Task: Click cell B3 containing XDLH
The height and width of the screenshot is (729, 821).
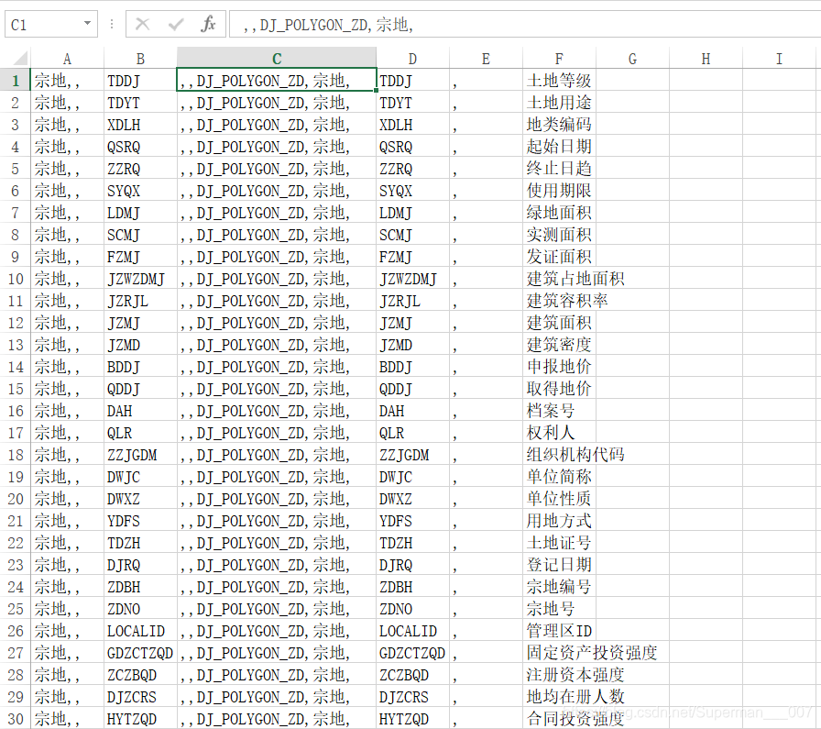Action: coord(140,124)
